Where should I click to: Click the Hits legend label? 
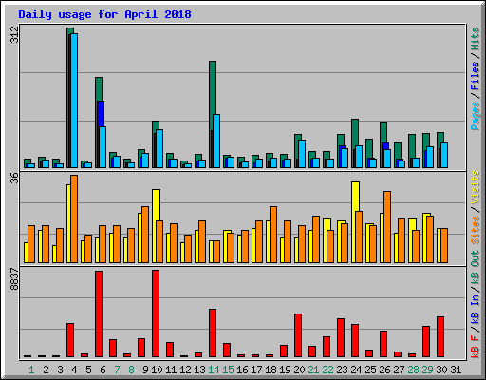(476, 39)
